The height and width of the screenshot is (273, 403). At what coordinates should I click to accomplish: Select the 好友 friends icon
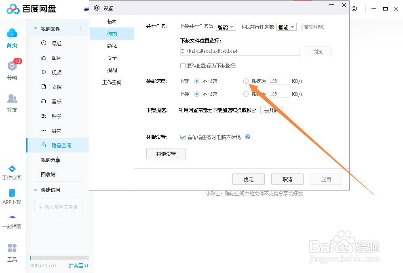click(12, 102)
